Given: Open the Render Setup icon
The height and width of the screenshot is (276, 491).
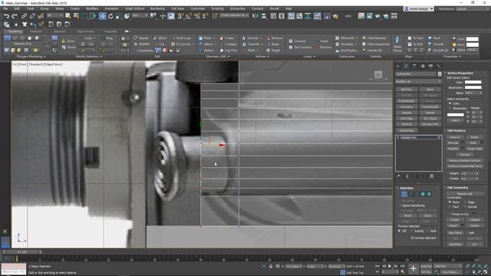Looking at the screenshot, I should (361, 16).
